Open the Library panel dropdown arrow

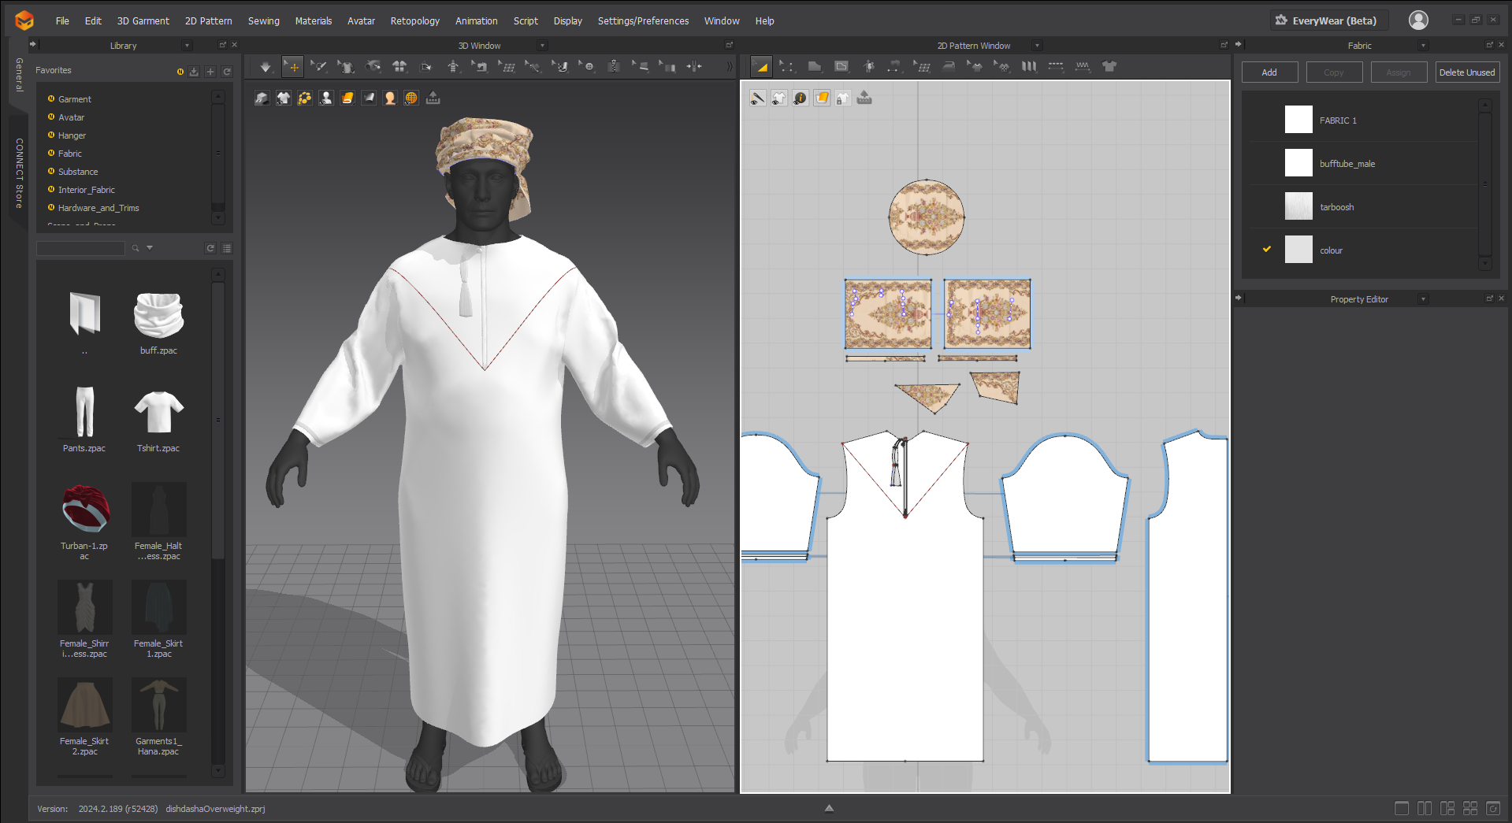click(187, 46)
